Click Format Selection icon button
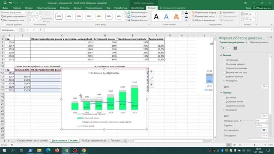Image resolution: width=274 pixels, height=154 pixels. 13,16
